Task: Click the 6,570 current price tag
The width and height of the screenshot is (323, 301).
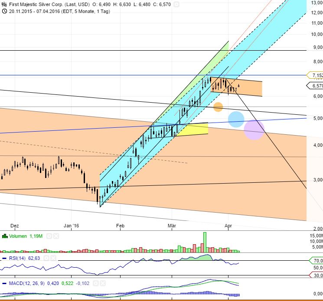Action: tap(315, 86)
